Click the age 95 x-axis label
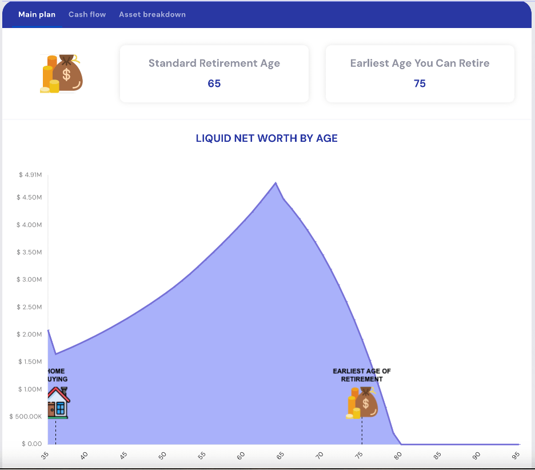This screenshot has height=470, width=535. (x=516, y=455)
